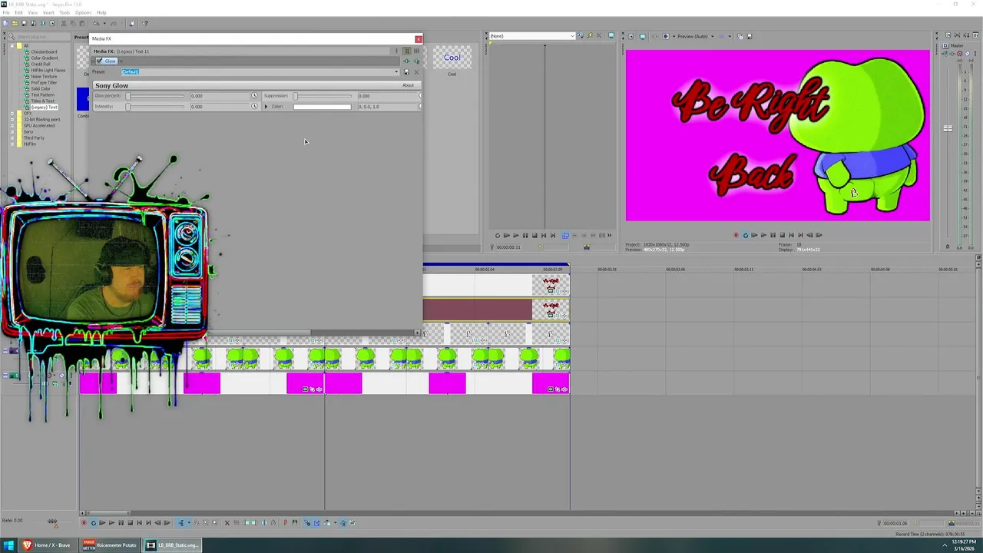This screenshot has width=983, height=553.
Task: Toggle the Trimmer overwrite mode icon
Action: click(x=565, y=235)
